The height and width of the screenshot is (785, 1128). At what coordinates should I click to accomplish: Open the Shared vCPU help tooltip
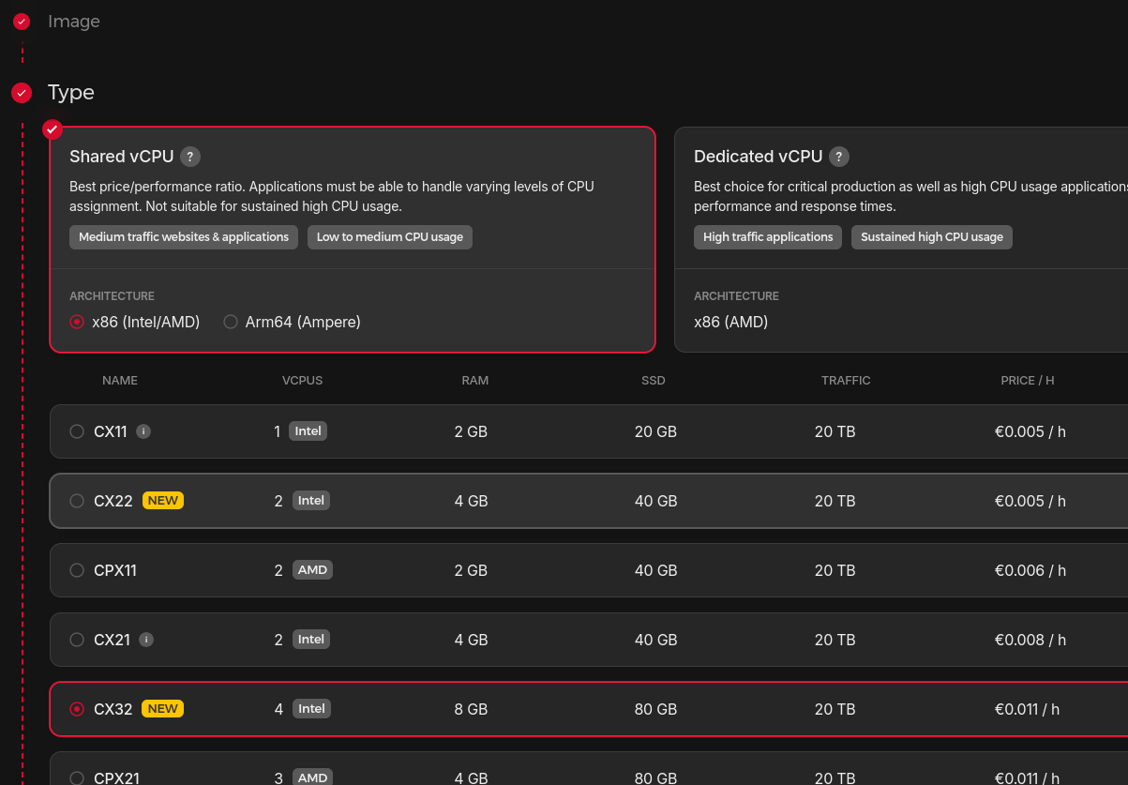190,157
